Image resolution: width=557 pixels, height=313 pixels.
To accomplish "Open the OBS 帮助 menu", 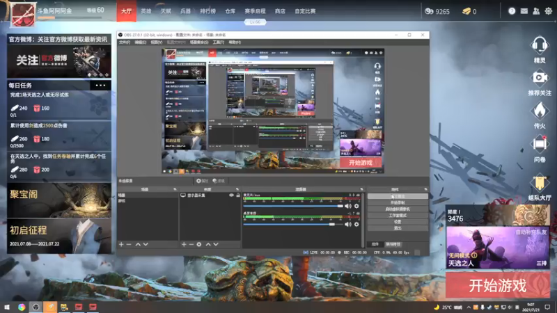I will [235, 42].
